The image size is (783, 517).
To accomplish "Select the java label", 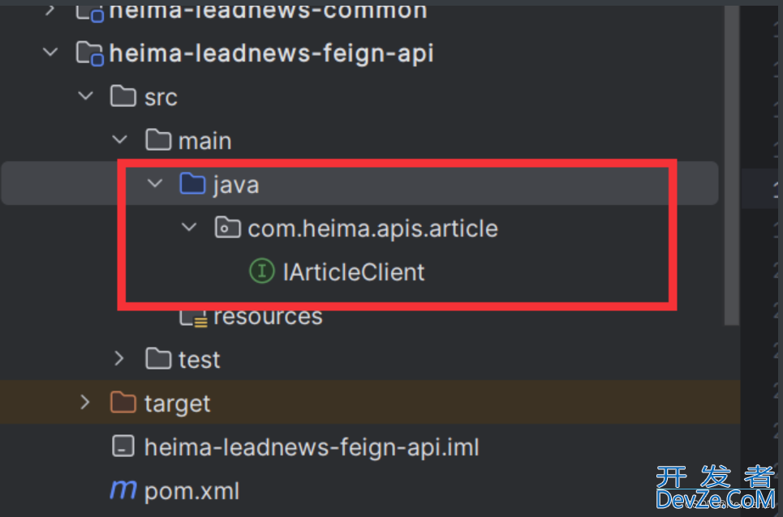I will click(x=236, y=186).
